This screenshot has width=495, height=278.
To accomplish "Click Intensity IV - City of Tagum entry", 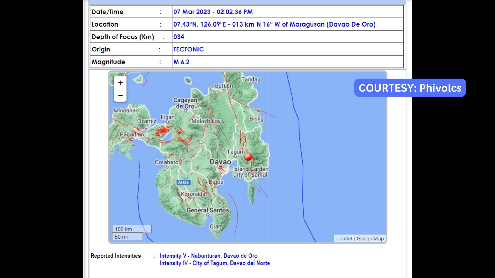I will (x=215, y=263).
